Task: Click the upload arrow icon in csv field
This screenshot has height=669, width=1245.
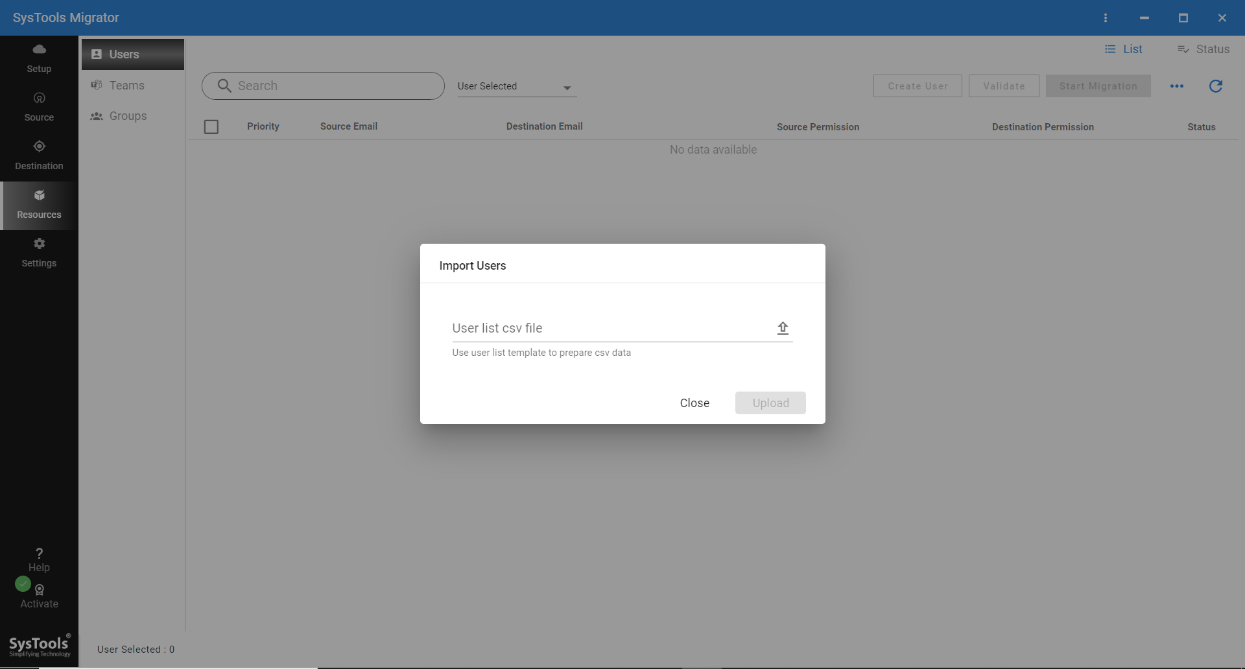Action: (x=783, y=328)
